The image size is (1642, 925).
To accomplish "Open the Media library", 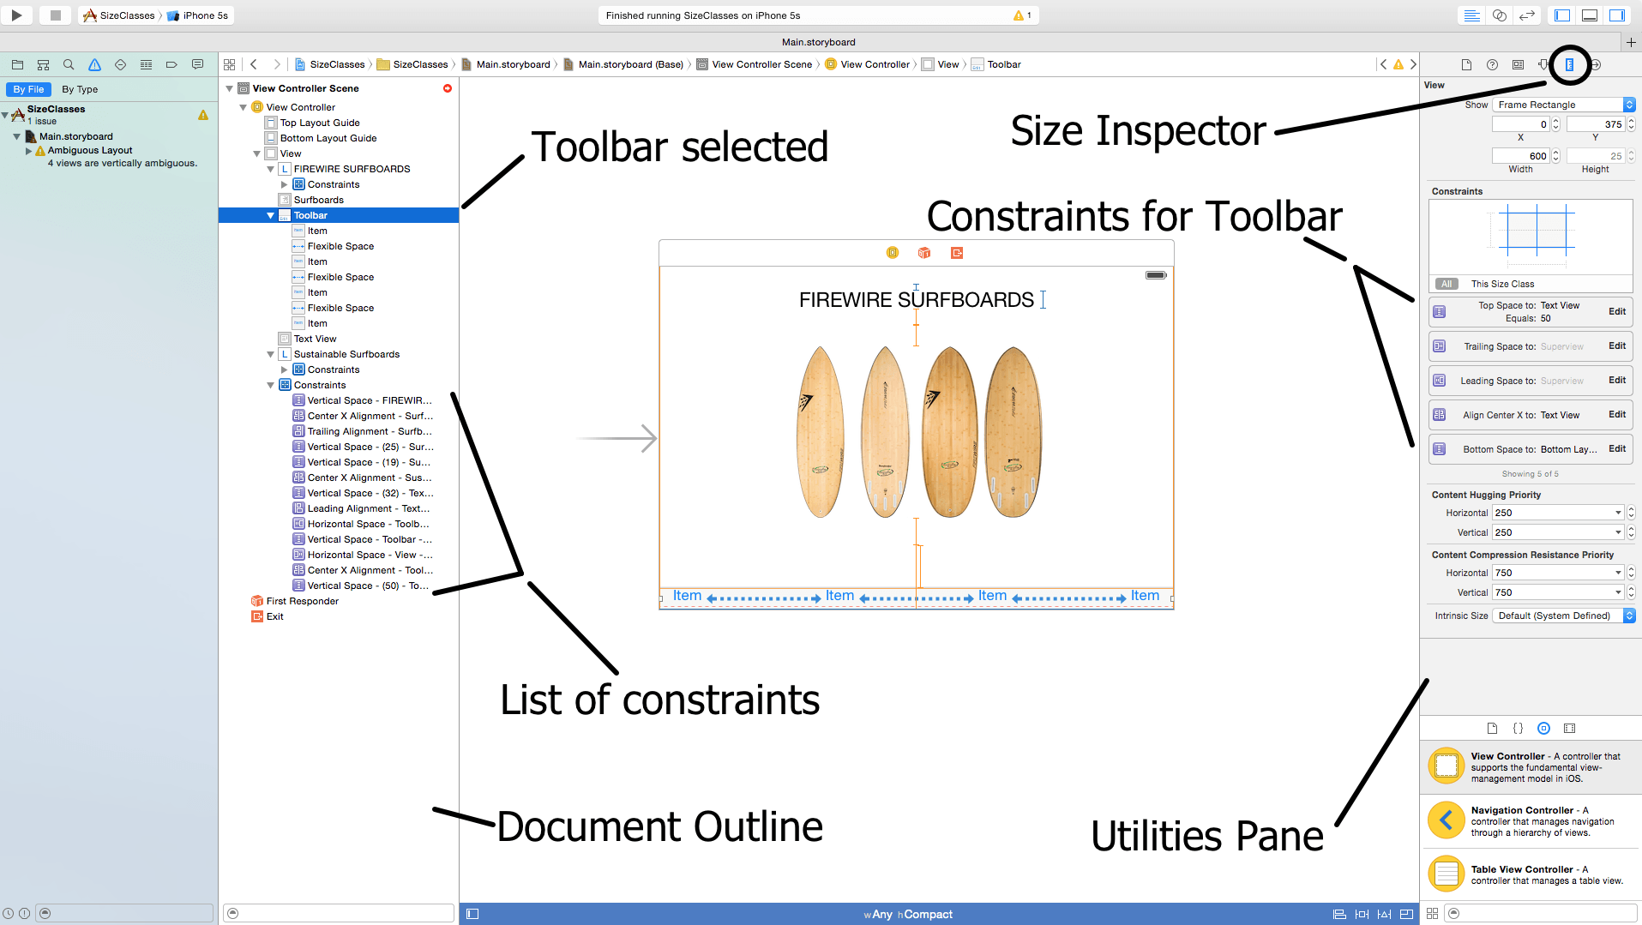I will [1570, 728].
